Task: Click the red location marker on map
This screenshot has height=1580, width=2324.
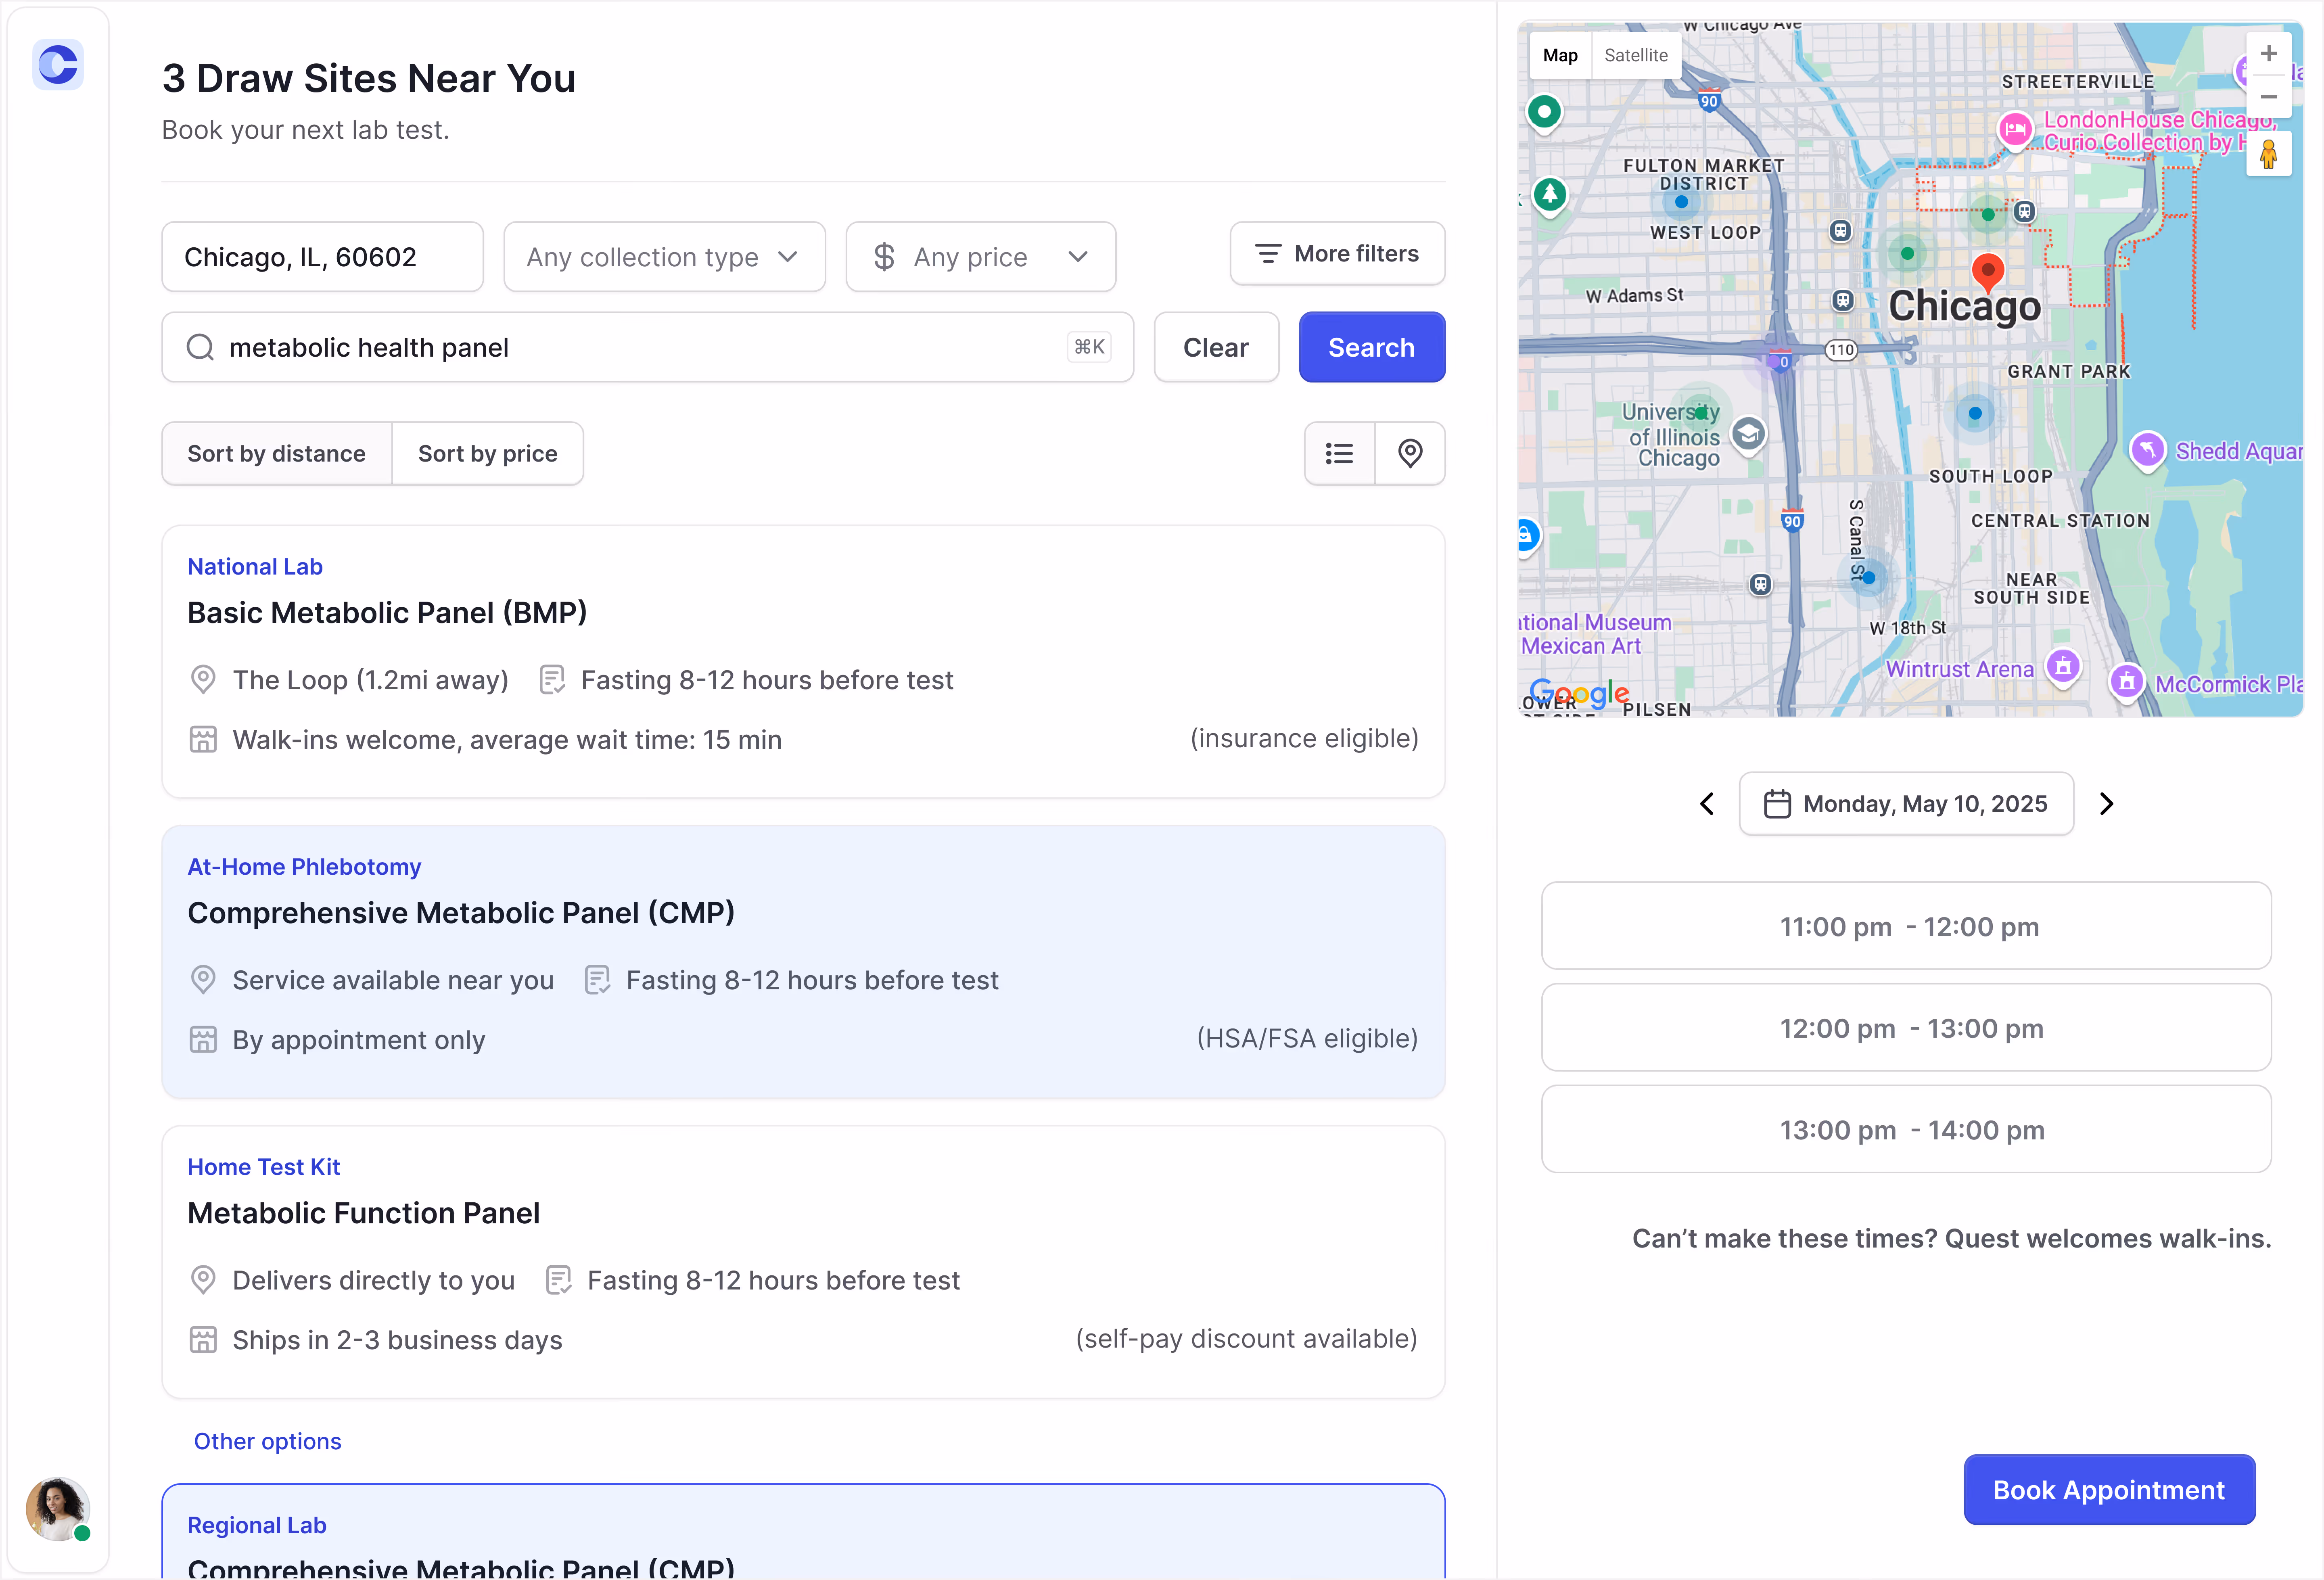Action: tap(1987, 270)
